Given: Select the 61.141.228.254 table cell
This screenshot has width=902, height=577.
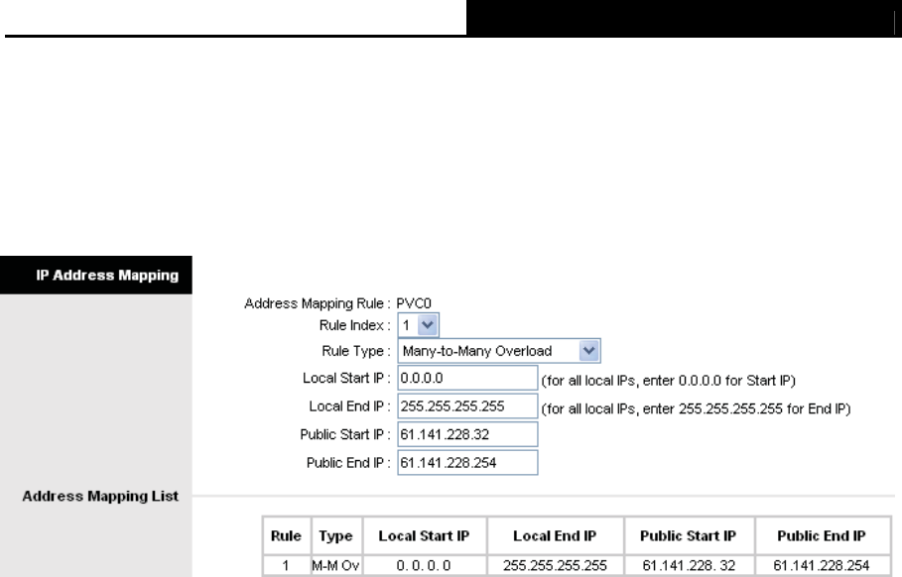Looking at the screenshot, I should (x=822, y=565).
